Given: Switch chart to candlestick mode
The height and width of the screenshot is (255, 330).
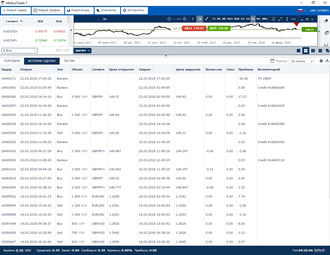Looking at the screenshot, I should 200,19.
